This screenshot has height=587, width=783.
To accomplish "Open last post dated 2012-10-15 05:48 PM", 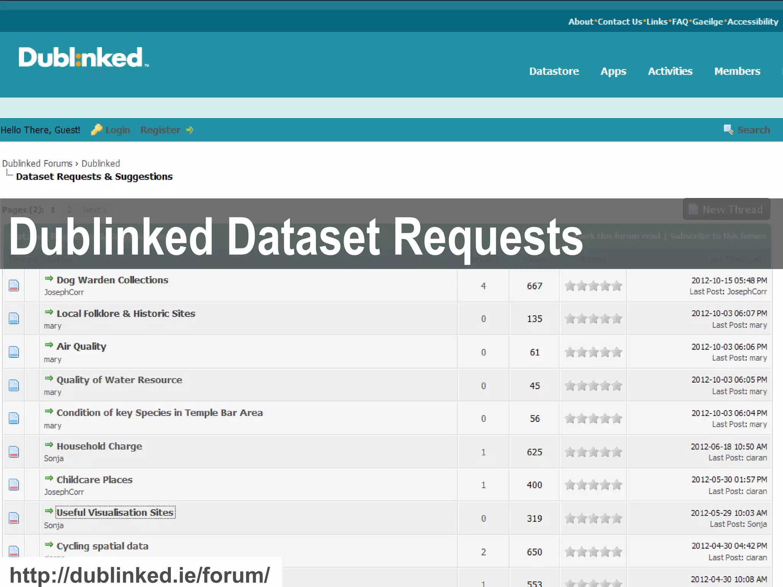I will 729,281.
